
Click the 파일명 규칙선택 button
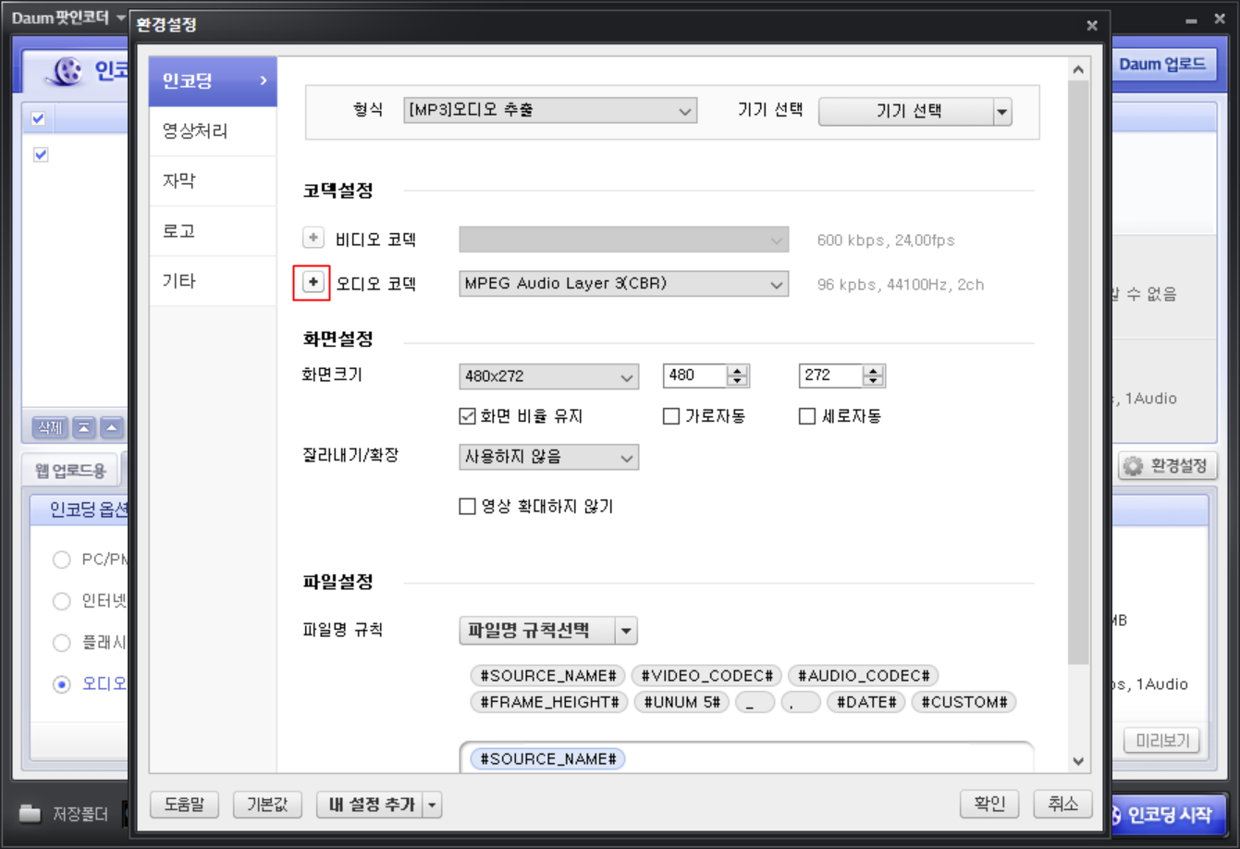(x=536, y=631)
